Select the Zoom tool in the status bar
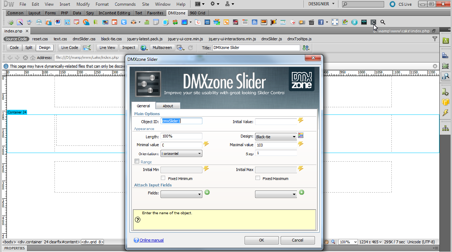The height and width of the screenshot is (252, 452). tap(333, 242)
